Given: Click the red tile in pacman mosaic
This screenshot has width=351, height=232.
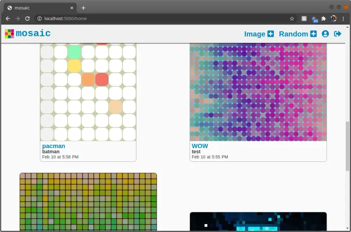Looking at the screenshot, I should [x=102, y=79].
